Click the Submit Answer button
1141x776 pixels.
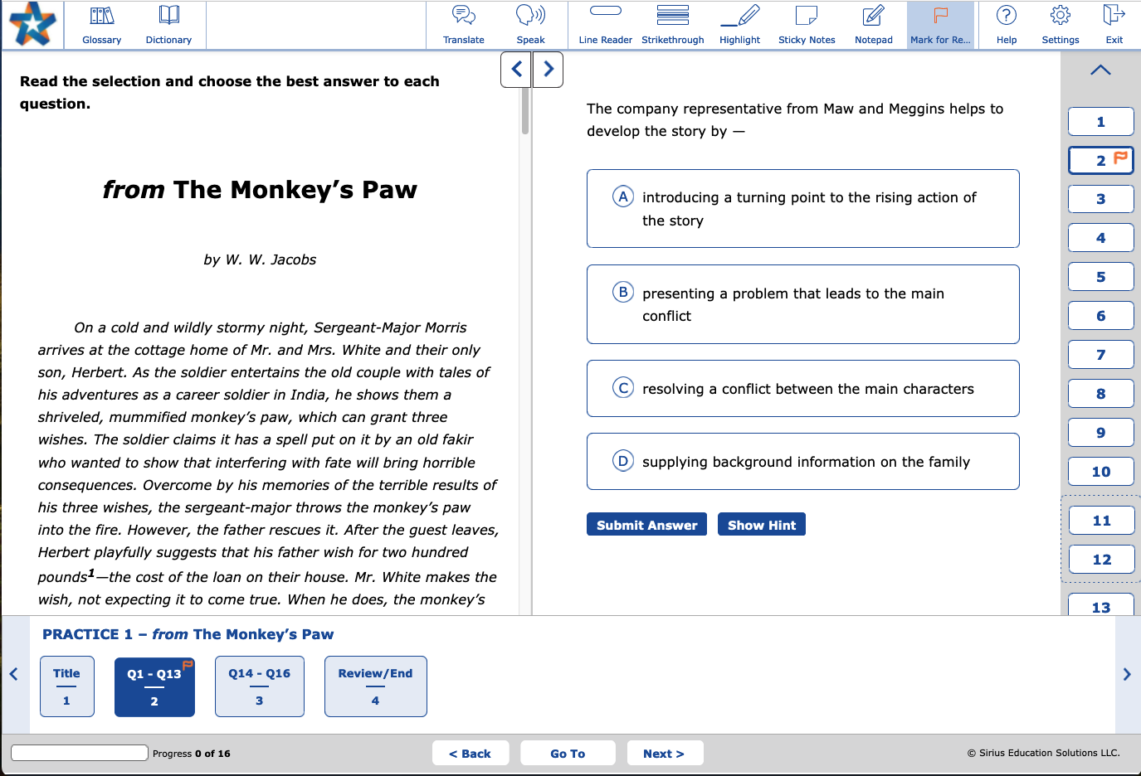point(646,525)
